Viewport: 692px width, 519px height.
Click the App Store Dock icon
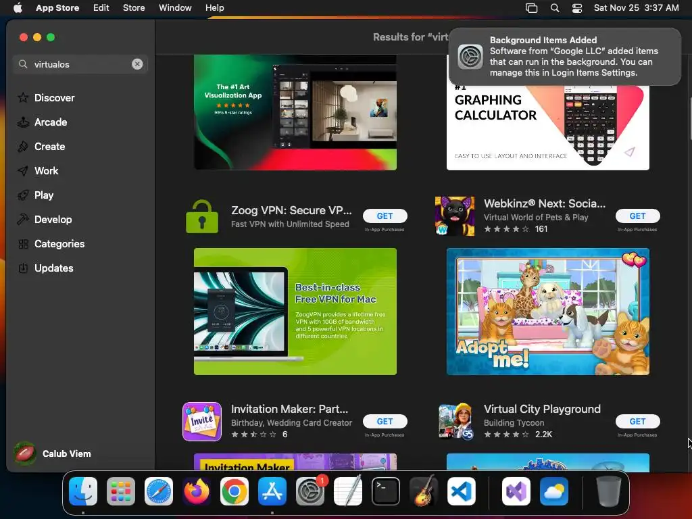(x=272, y=491)
